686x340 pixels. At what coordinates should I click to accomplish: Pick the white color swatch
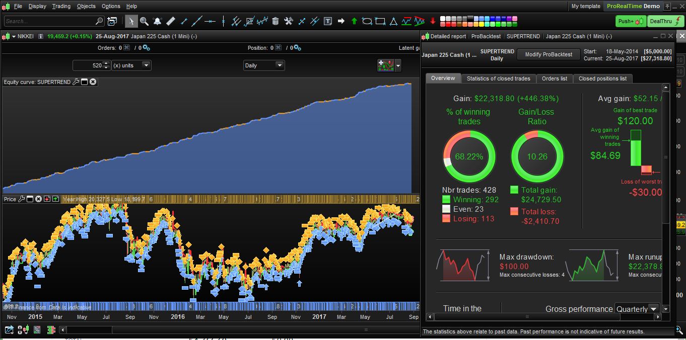tap(443, 19)
